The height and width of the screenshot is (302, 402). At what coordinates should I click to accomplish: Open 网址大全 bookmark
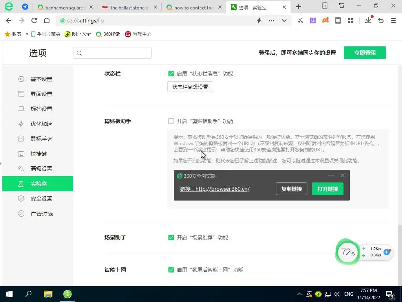click(78, 34)
